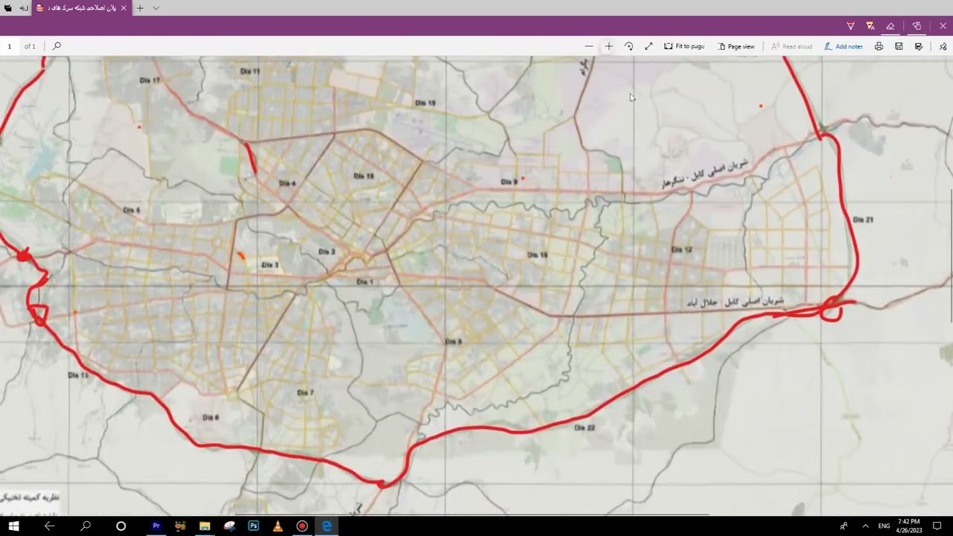Show hidden system tray icons
Image resolution: width=953 pixels, height=536 pixels.
coord(865,526)
